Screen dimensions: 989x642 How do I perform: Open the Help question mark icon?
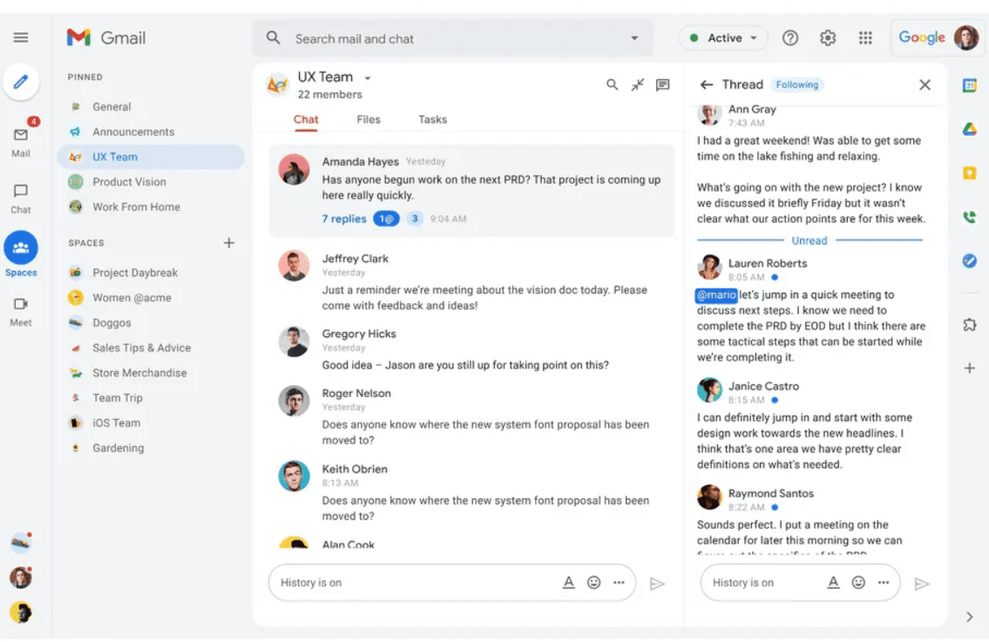(x=789, y=37)
